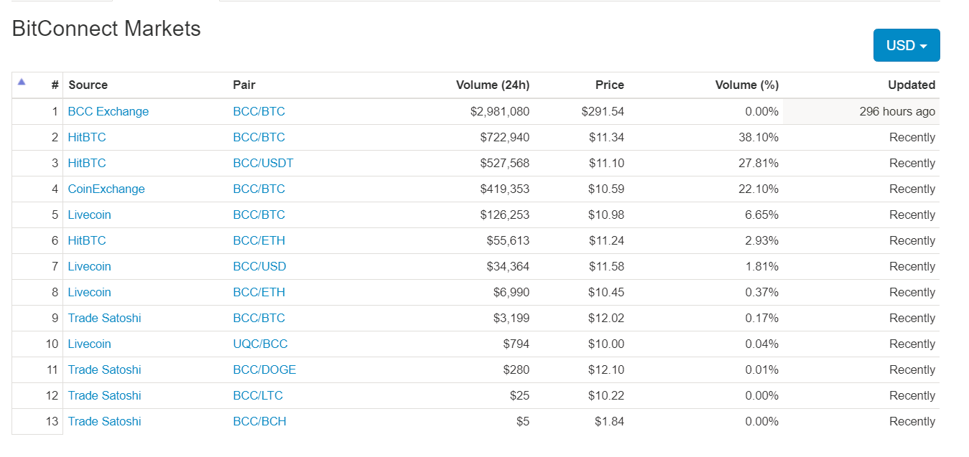The width and height of the screenshot is (969, 457).
Task: Open the BCC/USD pair on Livecoin
Action: coord(259,266)
